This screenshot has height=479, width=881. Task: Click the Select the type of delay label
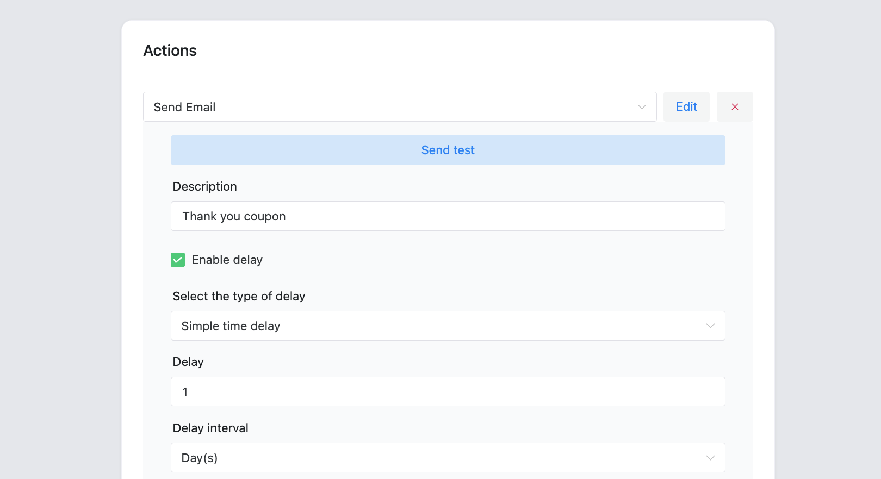pos(239,296)
